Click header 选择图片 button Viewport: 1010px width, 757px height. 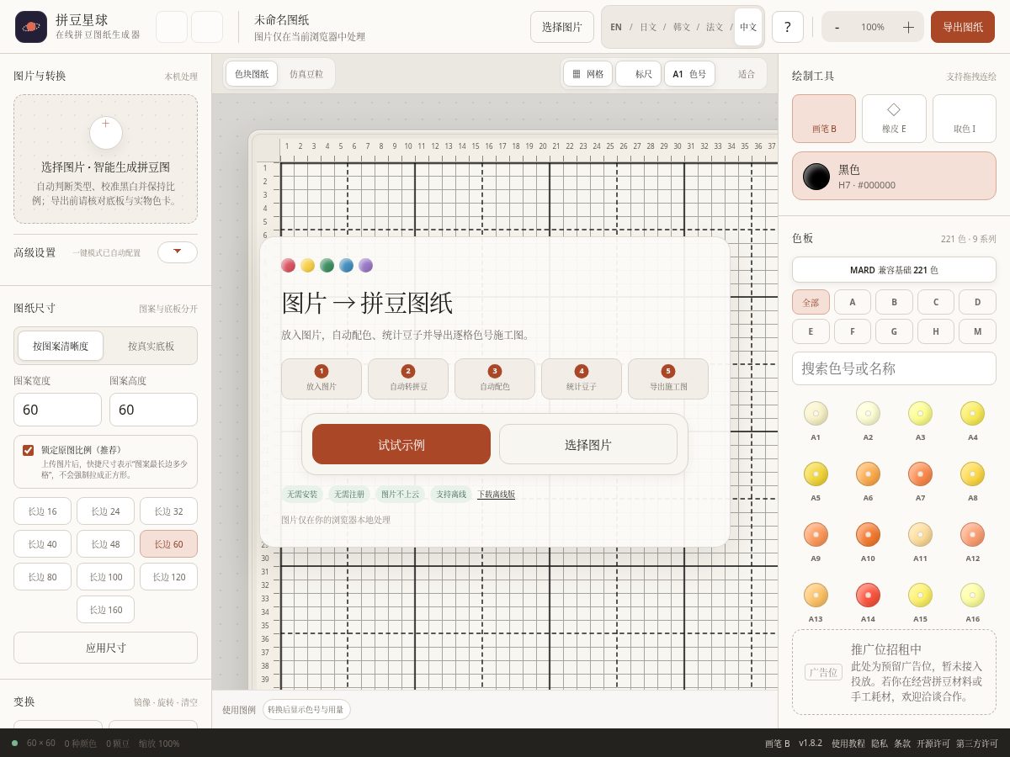click(562, 27)
